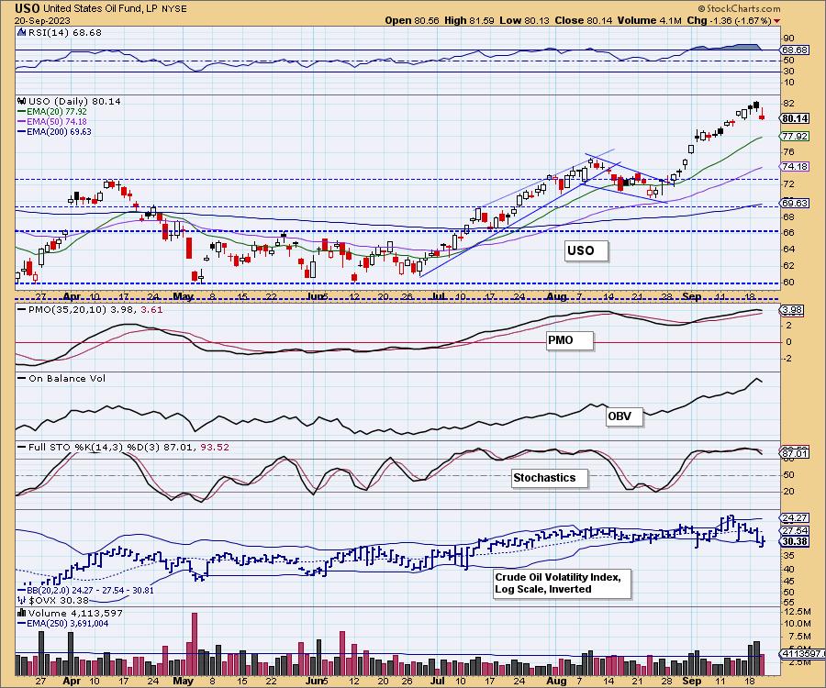
Task: Click the Volume 4,113,597 legend
Action: (75, 614)
